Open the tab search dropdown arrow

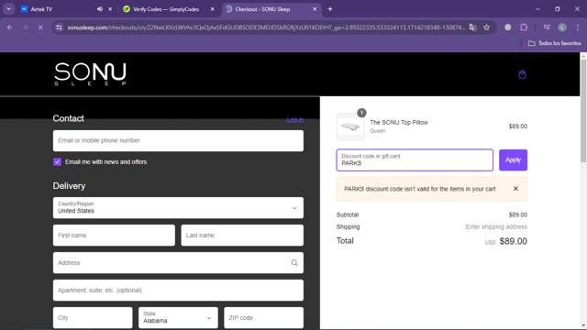point(8,9)
